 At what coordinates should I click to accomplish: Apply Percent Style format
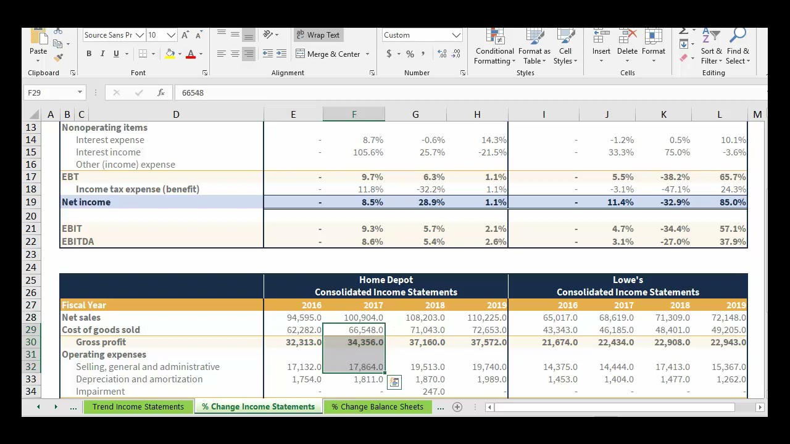coord(410,54)
